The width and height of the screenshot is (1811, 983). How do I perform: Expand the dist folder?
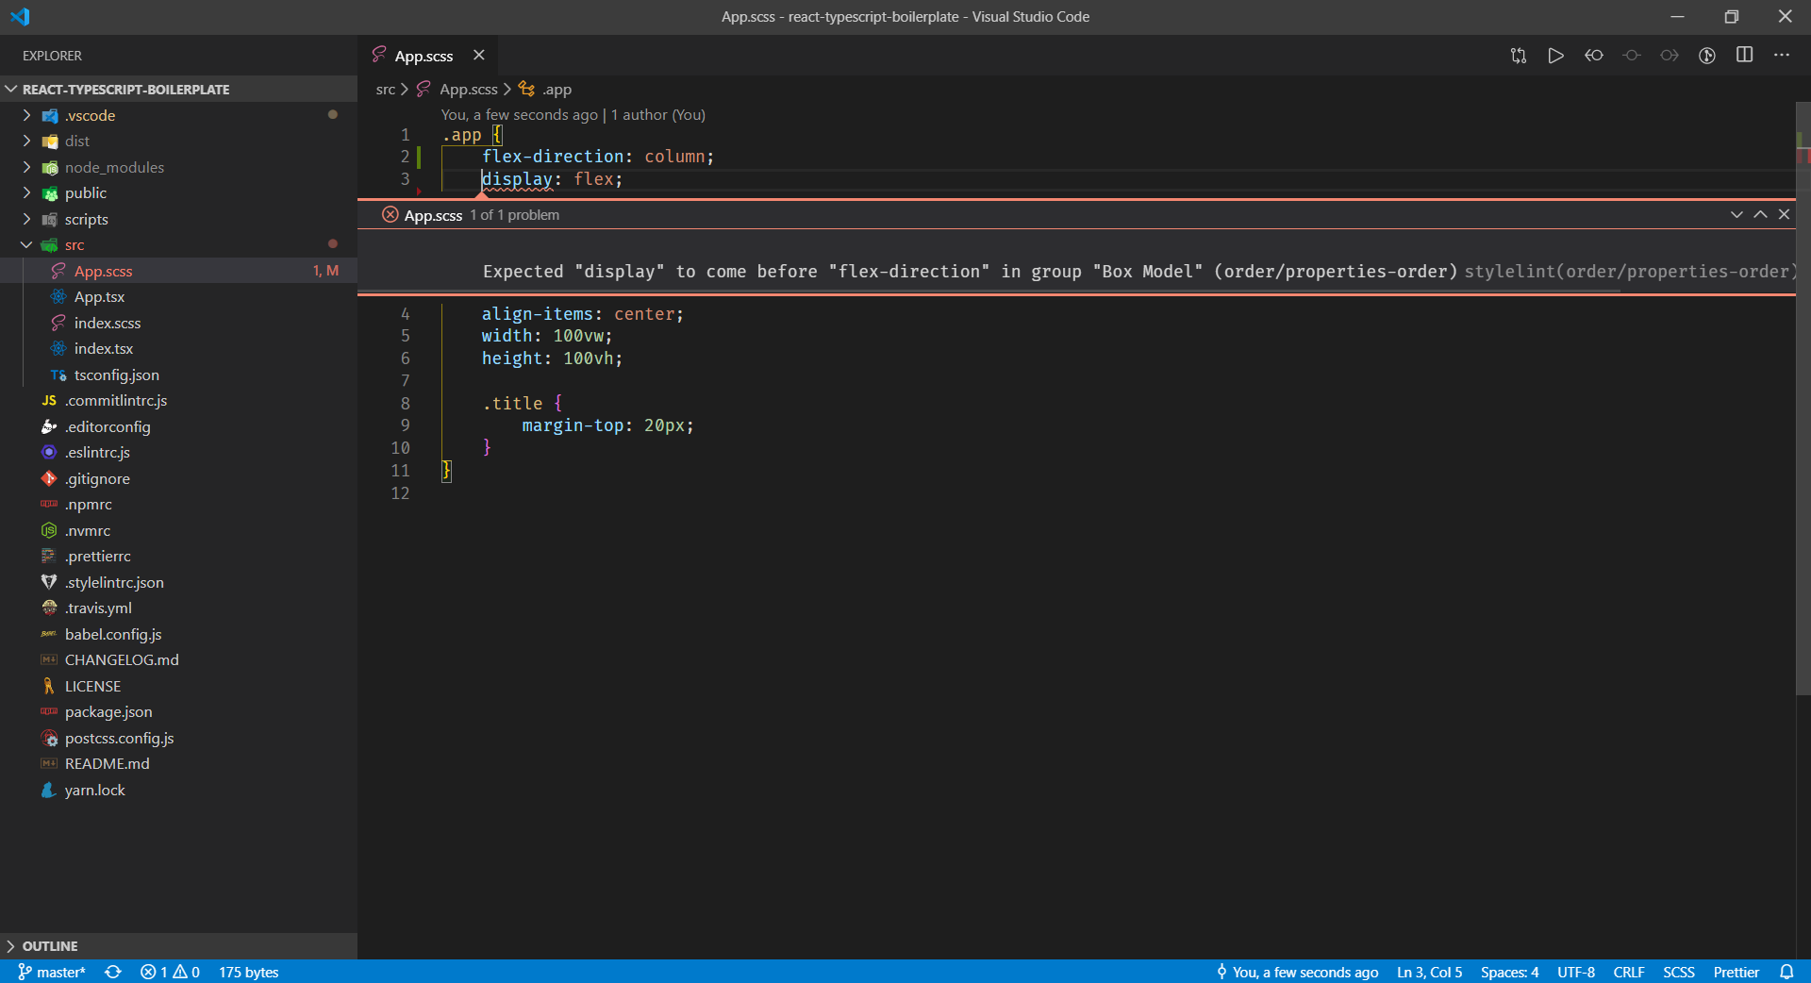coord(179,141)
